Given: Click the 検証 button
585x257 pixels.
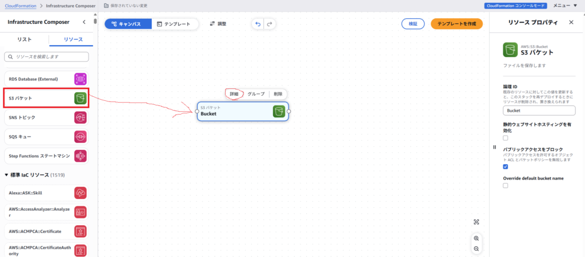Looking at the screenshot, I should pyautogui.click(x=412, y=24).
